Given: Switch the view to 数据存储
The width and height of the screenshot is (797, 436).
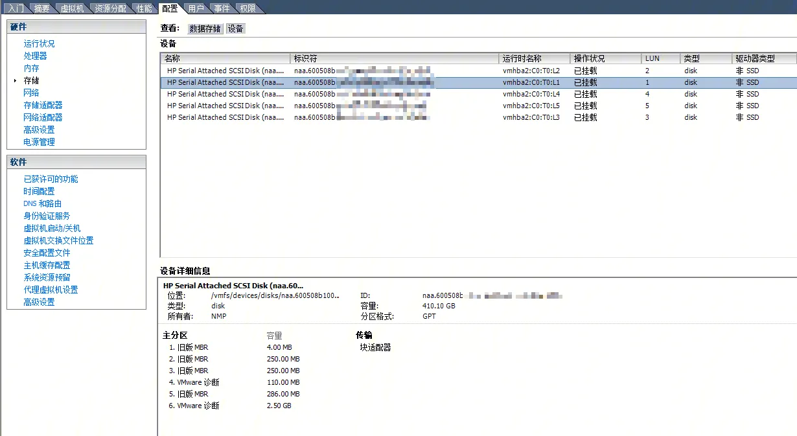Looking at the screenshot, I should (205, 28).
